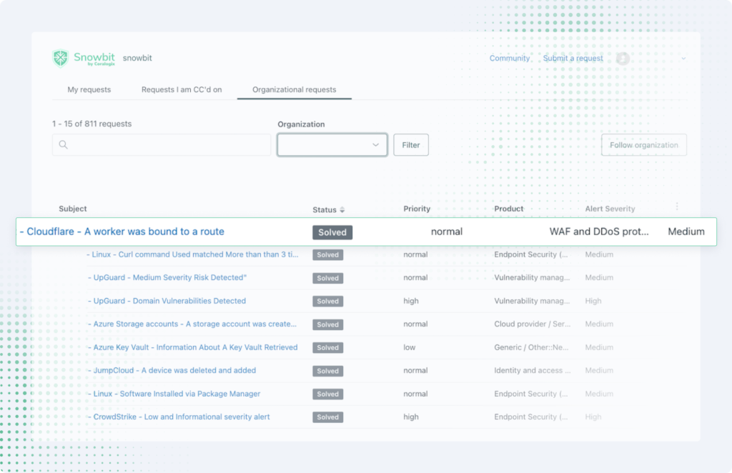Click the Alert Severity column header
Screen dimensions: 732x473
click(x=610, y=209)
